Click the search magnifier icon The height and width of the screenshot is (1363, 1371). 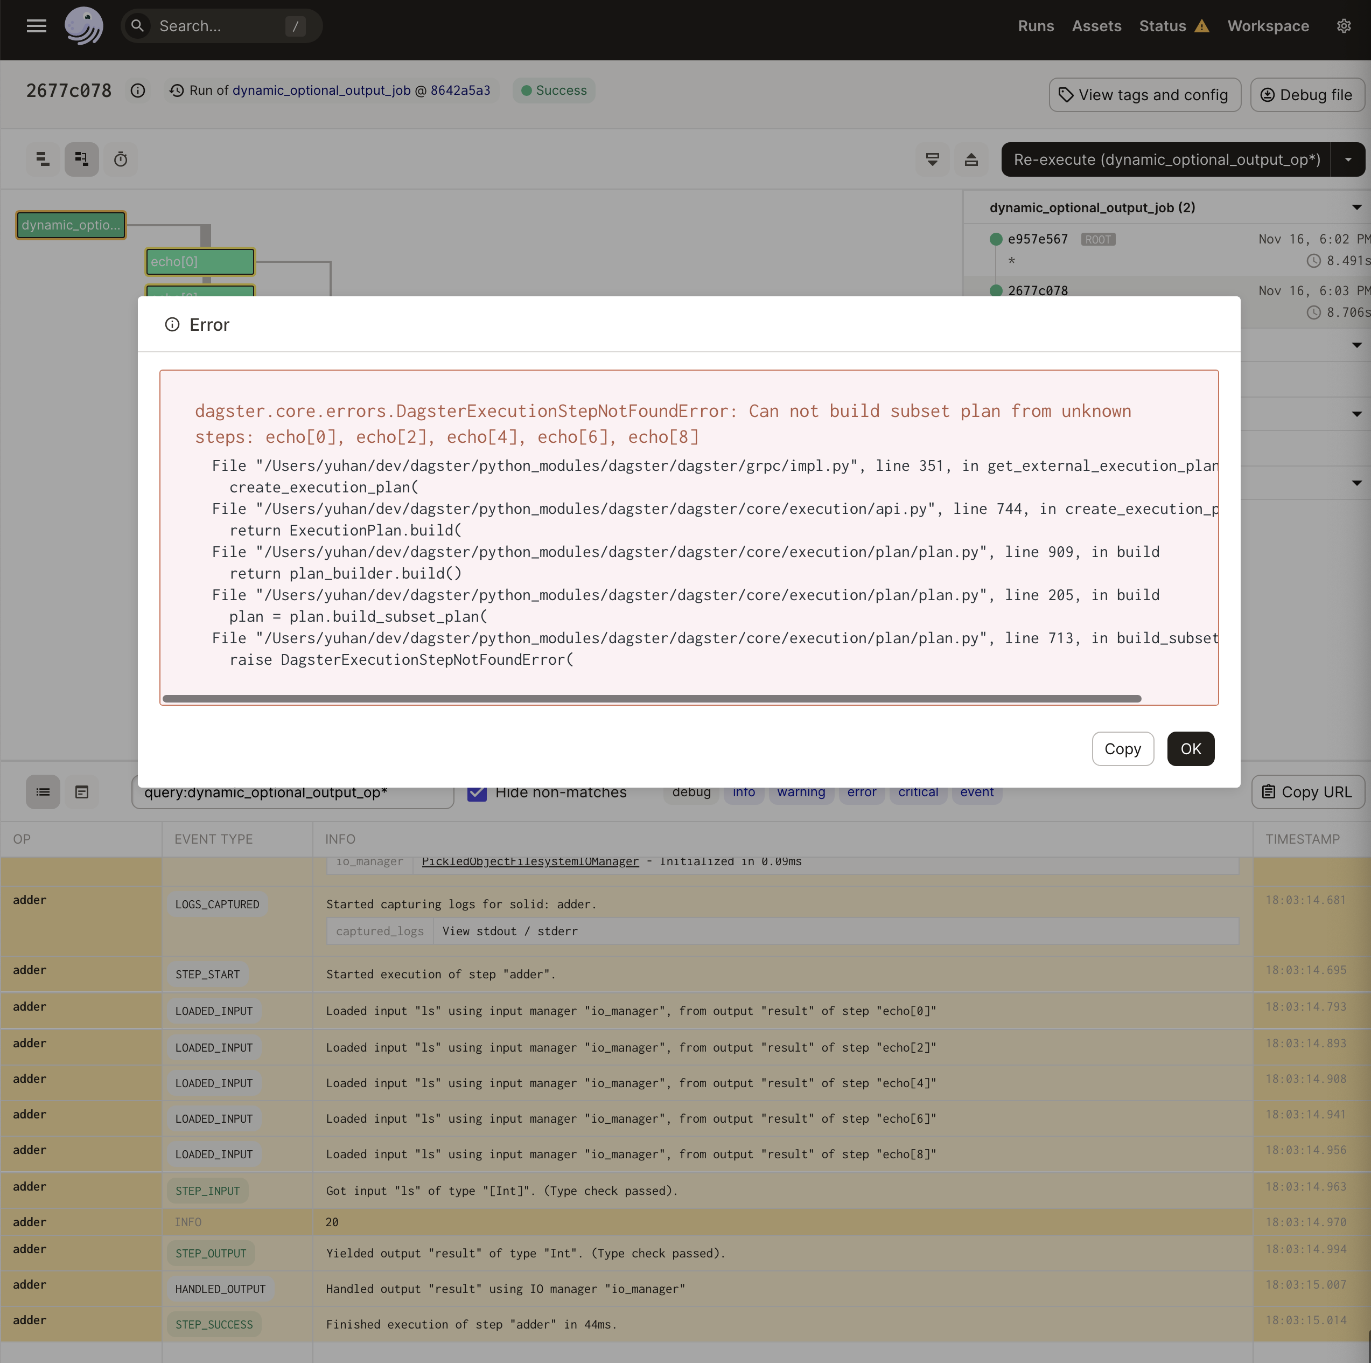tap(138, 26)
